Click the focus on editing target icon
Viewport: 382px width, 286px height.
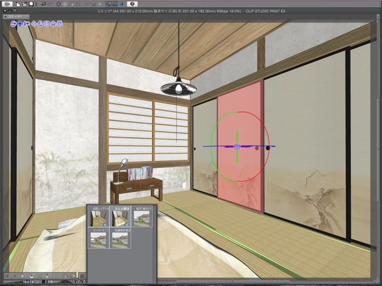click(40, 276)
